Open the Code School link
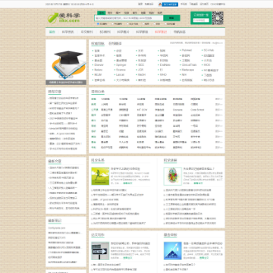 (x=197, y=110)
